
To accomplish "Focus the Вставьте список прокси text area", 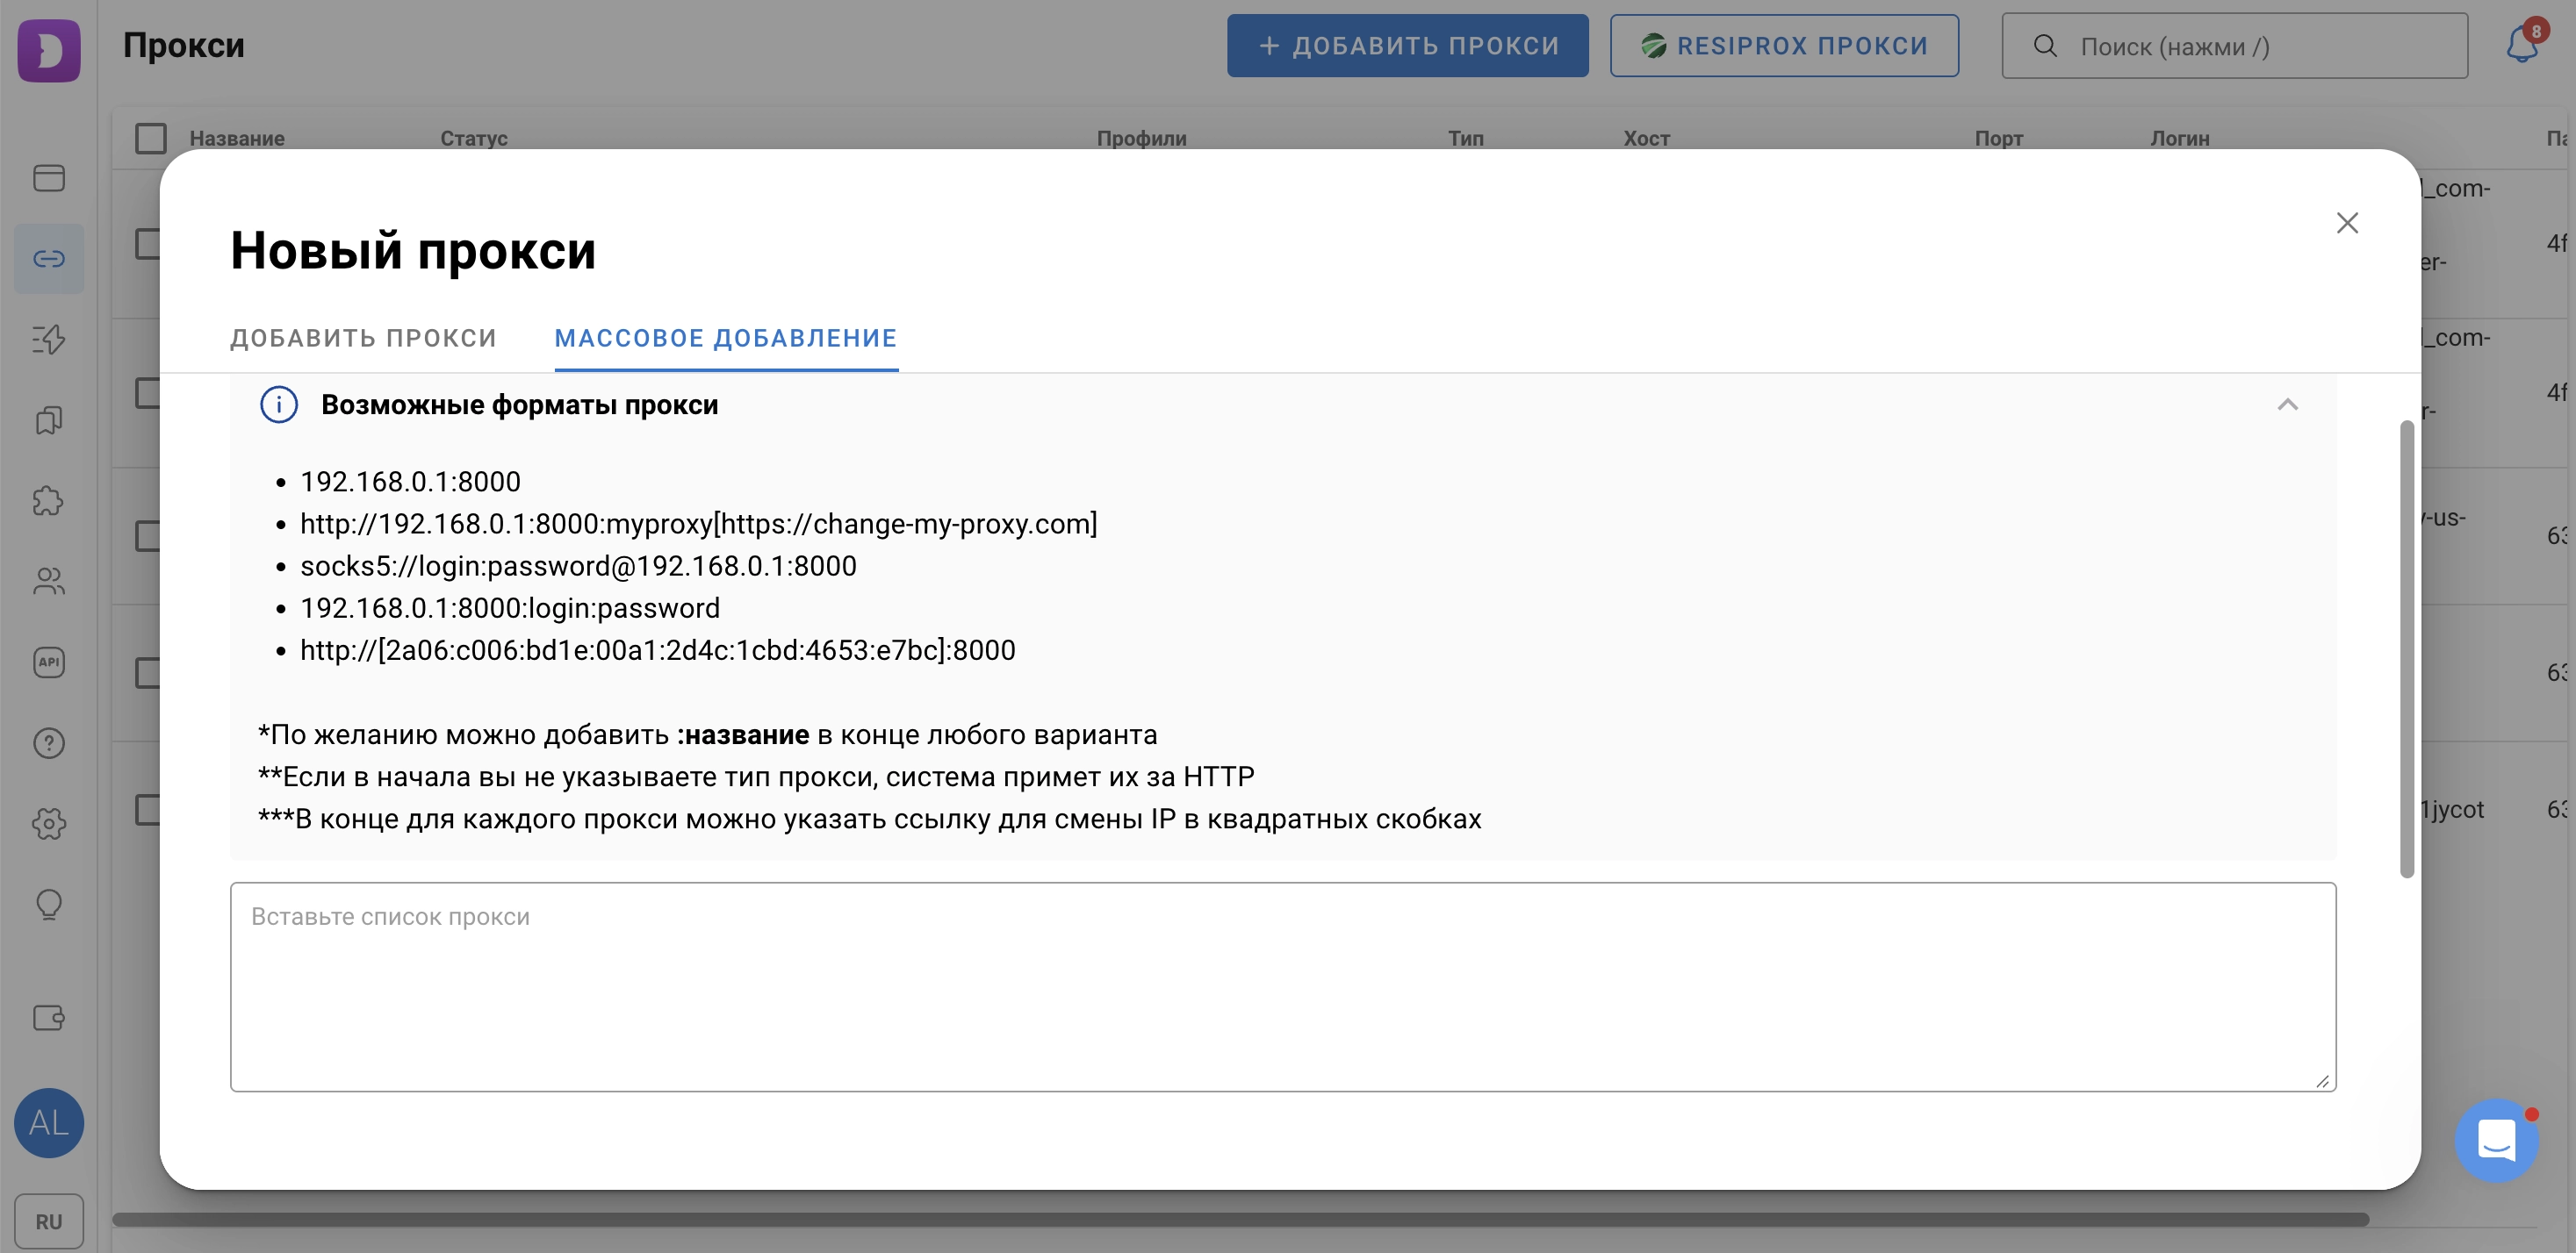I will coord(1283,986).
